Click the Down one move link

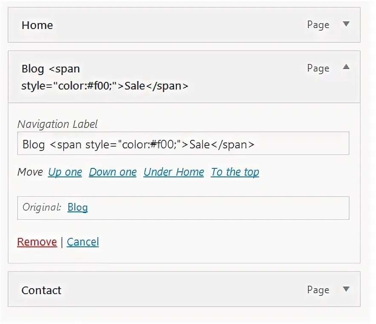click(x=113, y=172)
